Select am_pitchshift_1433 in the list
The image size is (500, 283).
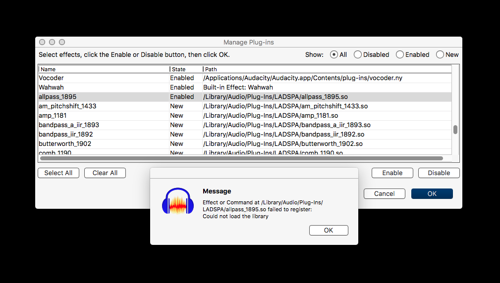coord(245,106)
